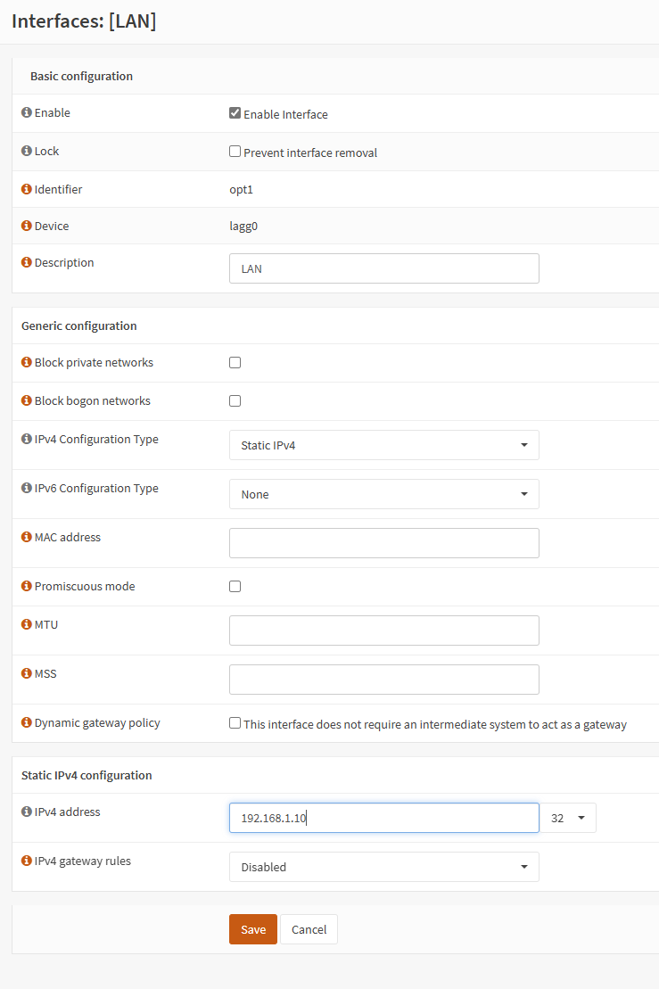Tick the Promiscuous mode checkbox
659x989 pixels.
pyautogui.click(x=235, y=587)
